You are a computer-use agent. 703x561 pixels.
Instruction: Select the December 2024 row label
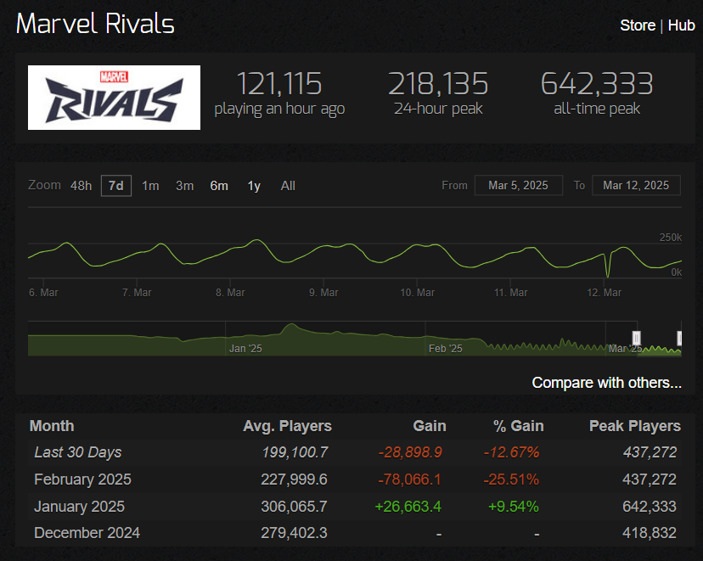coord(87,533)
